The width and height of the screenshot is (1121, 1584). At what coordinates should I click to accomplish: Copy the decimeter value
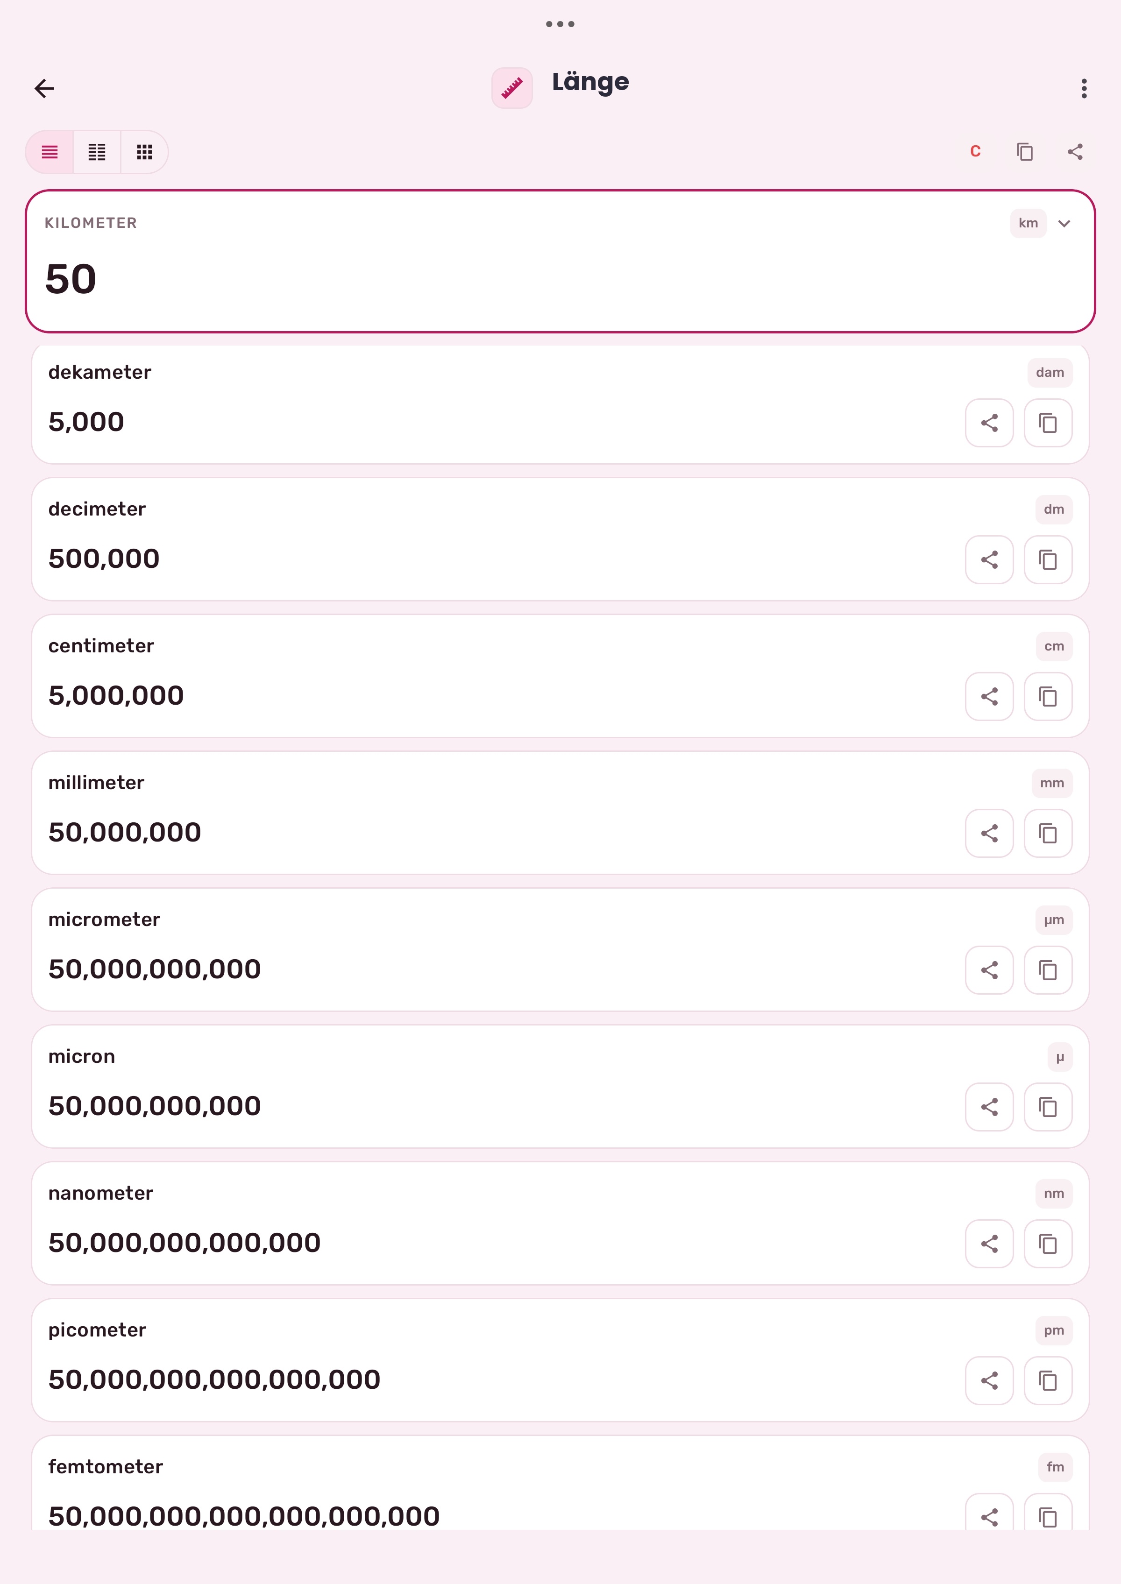click(x=1048, y=559)
